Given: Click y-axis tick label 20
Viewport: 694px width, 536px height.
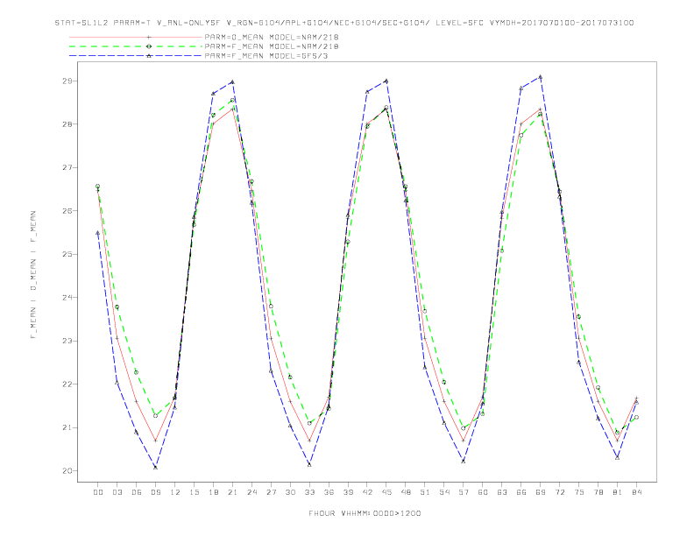Looking at the screenshot, I should [x=68, y=471].
